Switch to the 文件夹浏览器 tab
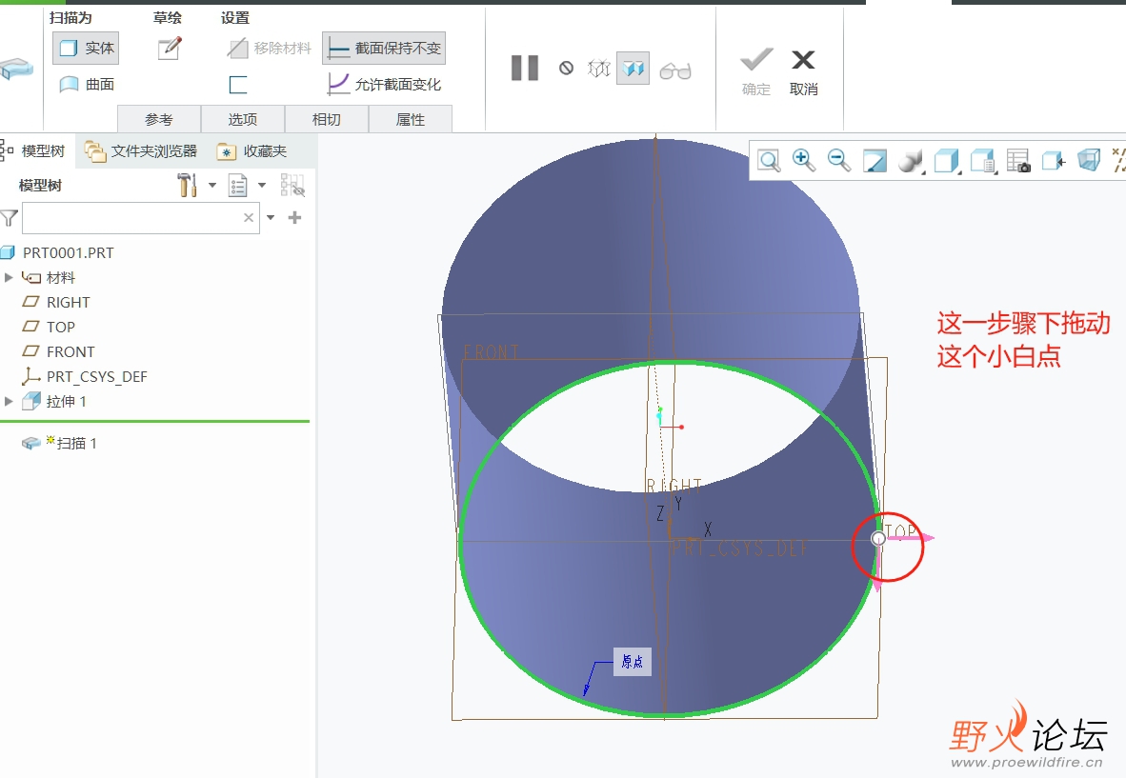1126x778 pixels. coord(141,150)
